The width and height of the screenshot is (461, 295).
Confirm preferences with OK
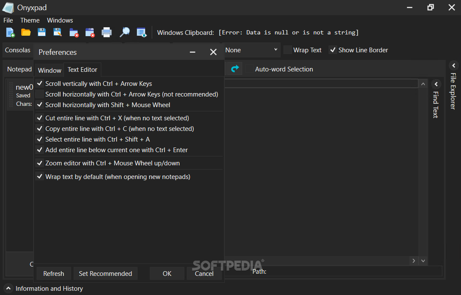167,274
